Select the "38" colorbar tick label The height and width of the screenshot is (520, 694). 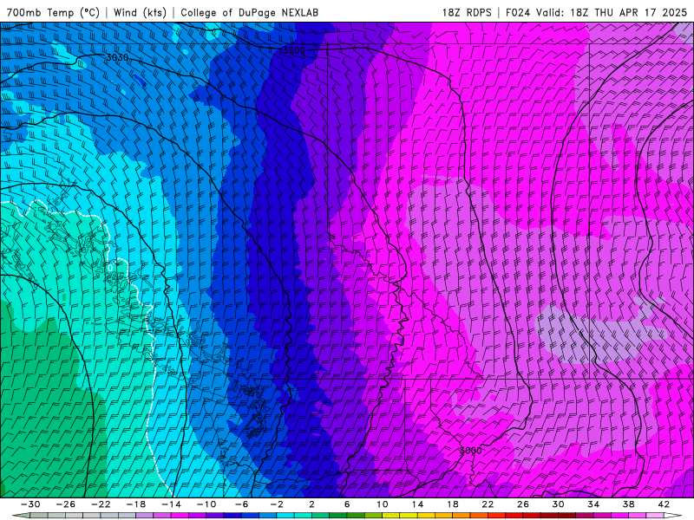[628, 504]
